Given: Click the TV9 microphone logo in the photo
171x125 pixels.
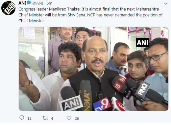Looking at the screenshot, I should tap(102, 104).
